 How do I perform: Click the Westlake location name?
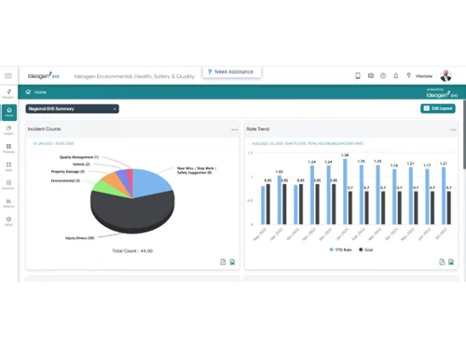(424, 76)
